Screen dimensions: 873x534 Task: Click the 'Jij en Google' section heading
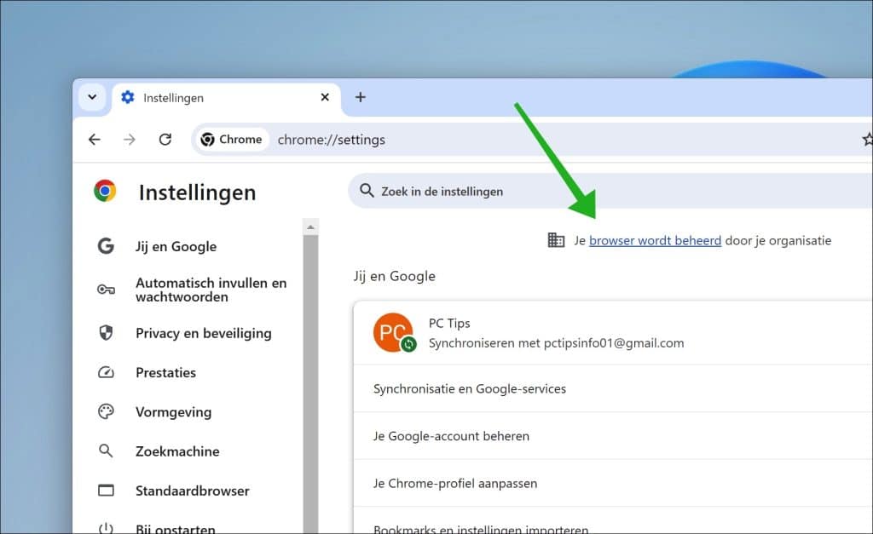pos(394,276)
